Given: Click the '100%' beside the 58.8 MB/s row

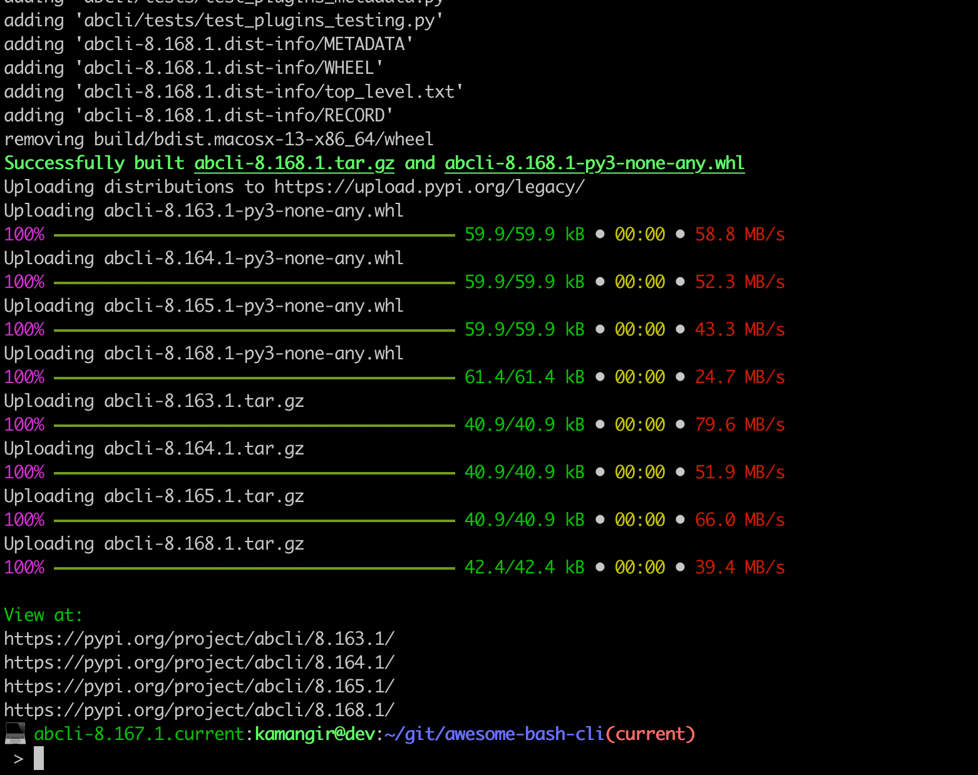Looking at the screenshot, I should click(x=24, y=235).
